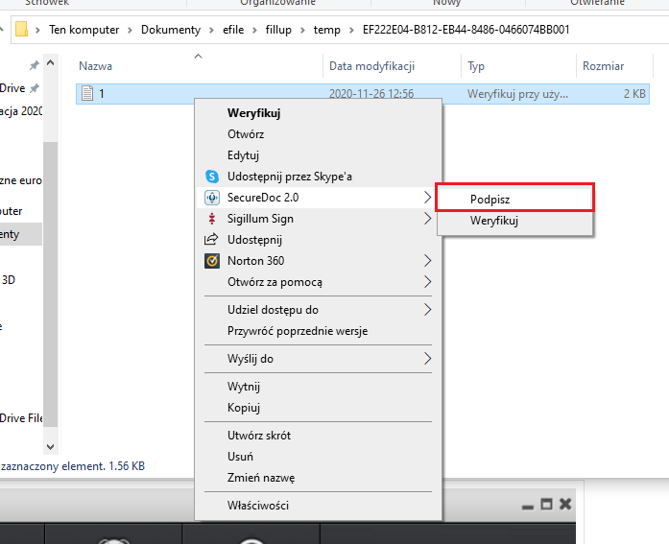Click the date 2020-11-26 12:56 cell

pos(371,93)
